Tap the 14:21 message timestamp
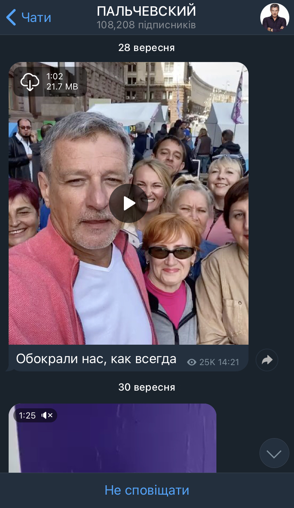This screenshot has width=294, height=508. coord(229,362)
